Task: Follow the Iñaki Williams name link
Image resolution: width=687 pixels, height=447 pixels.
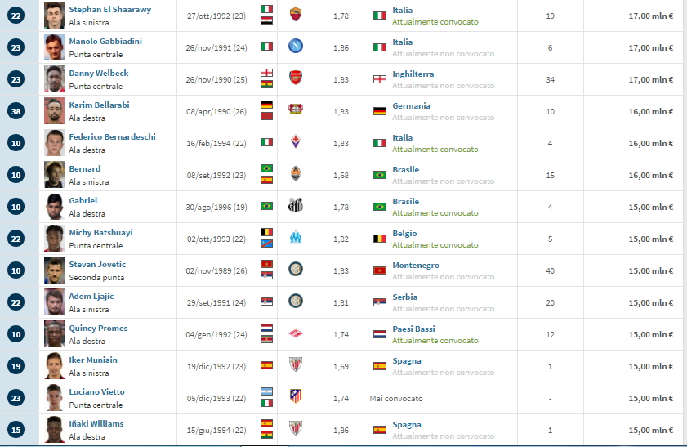Action: [96, 423]
